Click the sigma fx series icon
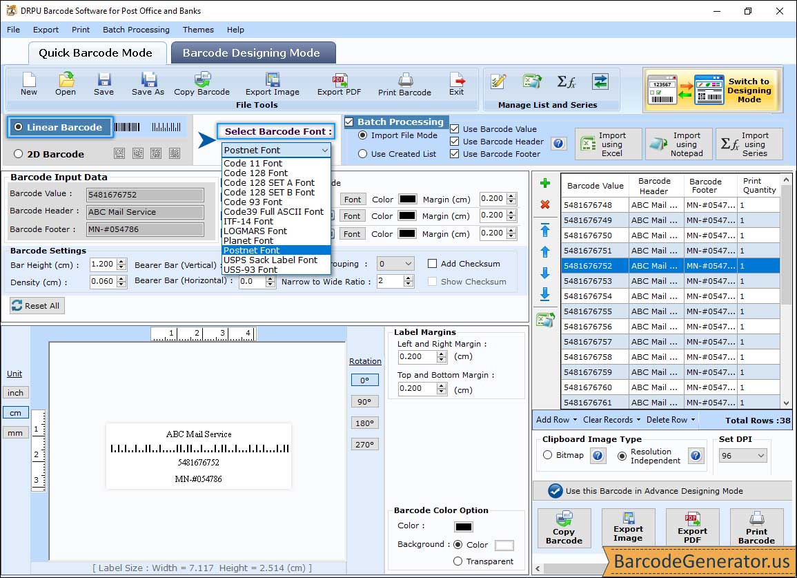The image size is (797, 578). pyautogui.click(x=567, y=81)
